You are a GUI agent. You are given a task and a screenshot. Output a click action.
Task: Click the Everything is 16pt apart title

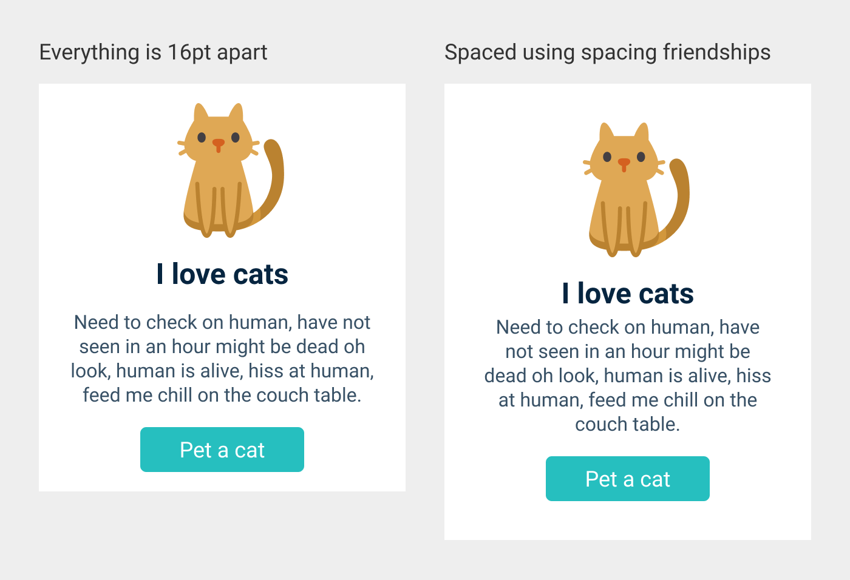tap(153, 52)
